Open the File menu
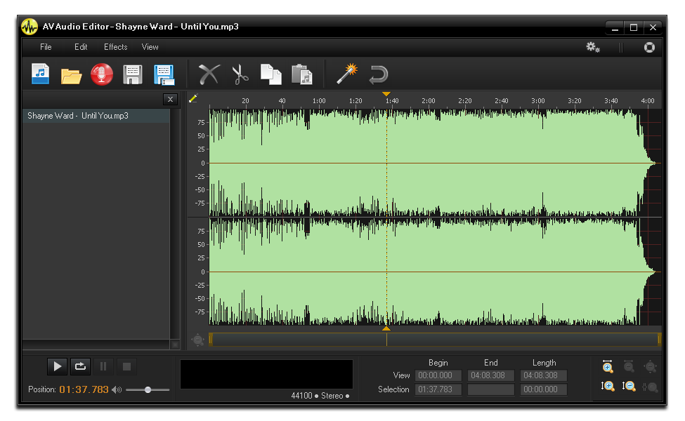 [46, 47]
